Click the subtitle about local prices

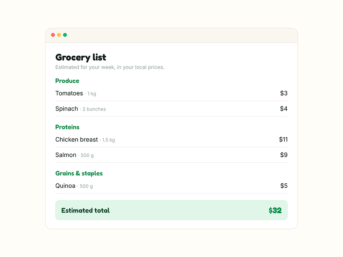(x=110, y=67)
